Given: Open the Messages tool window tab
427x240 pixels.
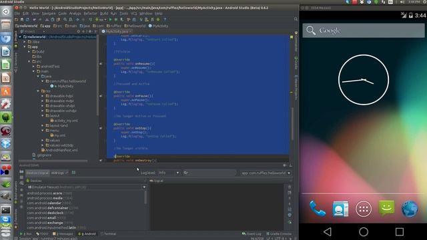Looking at the screenshot, I should [63, 234].
